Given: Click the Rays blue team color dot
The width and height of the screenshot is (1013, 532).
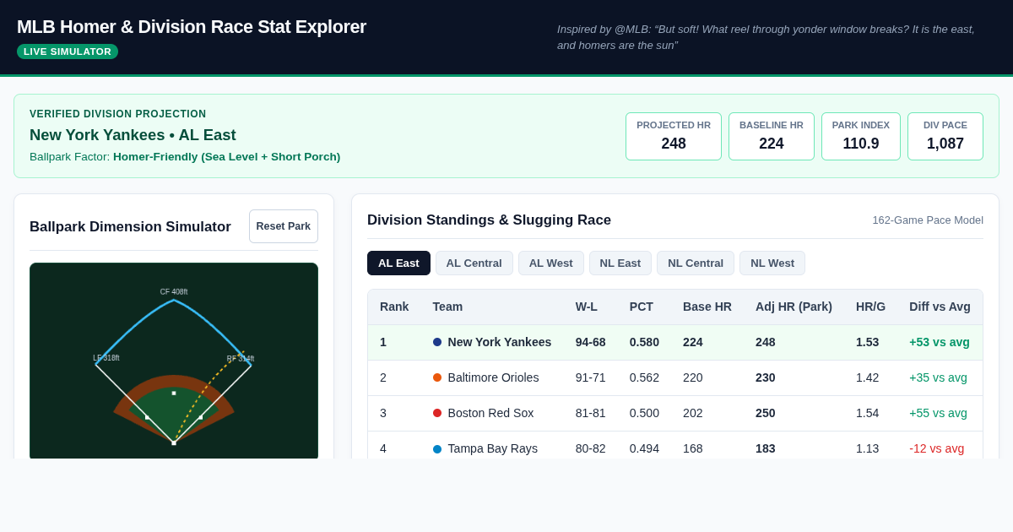Looking at the screenshot, I should click(437, 448).
